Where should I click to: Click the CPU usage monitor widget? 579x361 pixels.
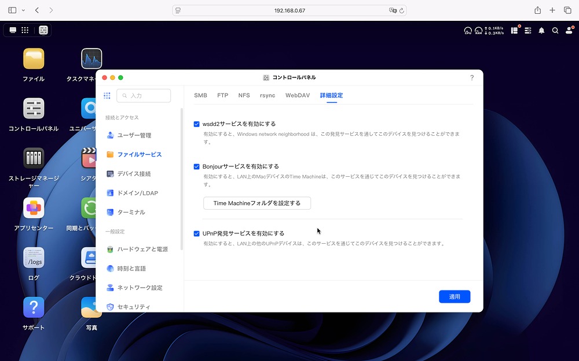(468, 30)
